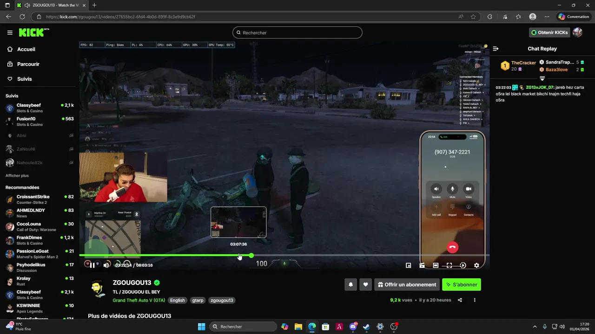Click the S'abonner button
This screenshot has height=334, width=595.
[x=462, y=284]
